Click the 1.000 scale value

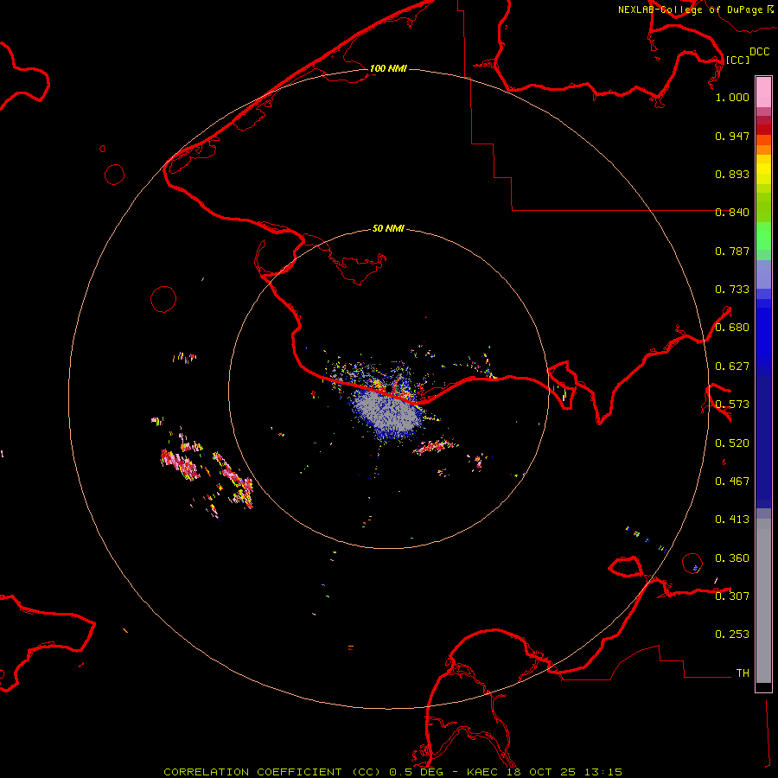[x=732, y=97]
